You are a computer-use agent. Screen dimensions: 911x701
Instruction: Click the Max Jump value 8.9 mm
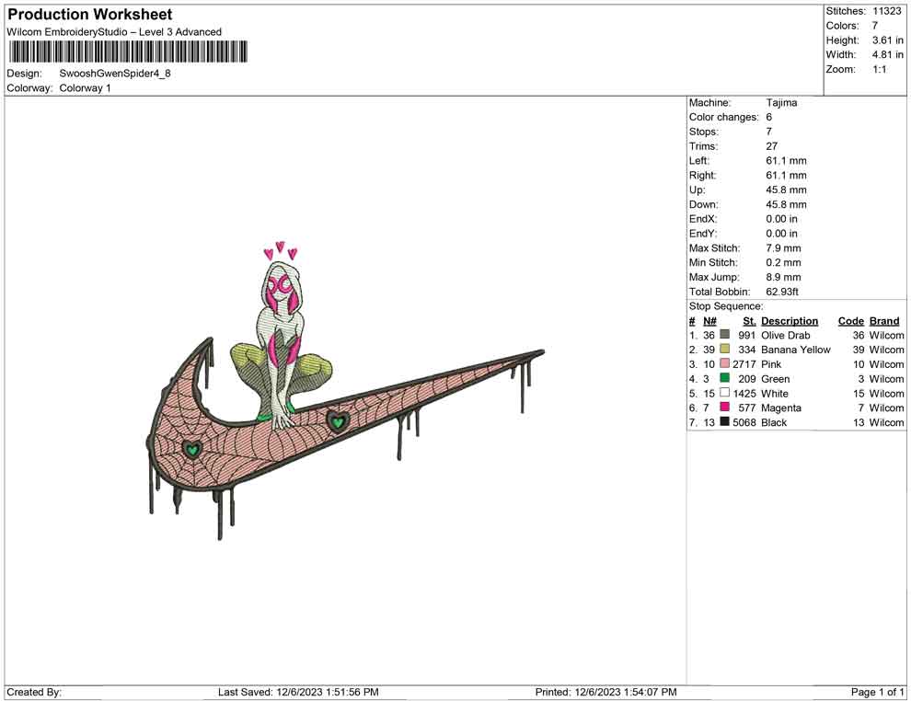coord(783,277)
